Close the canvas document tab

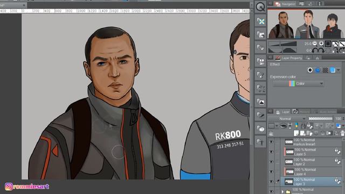(24, 5)
